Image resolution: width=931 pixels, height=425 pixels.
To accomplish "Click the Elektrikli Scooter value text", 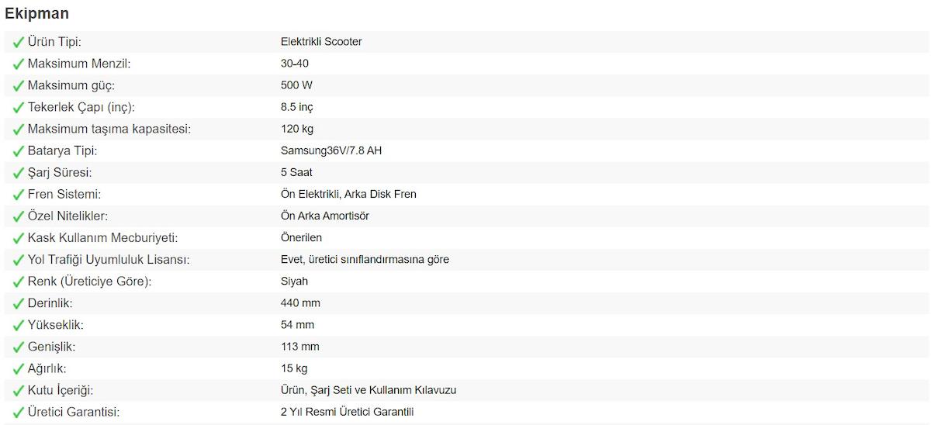I will pyautogui.click(x=321, y=42).
